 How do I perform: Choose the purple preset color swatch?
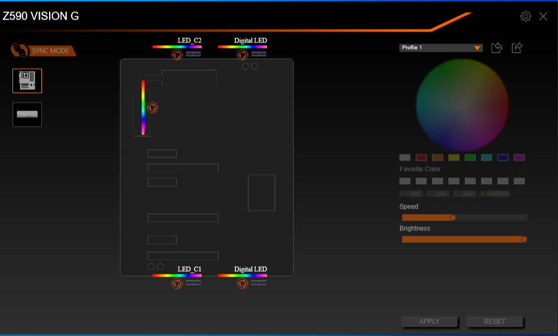519,157
